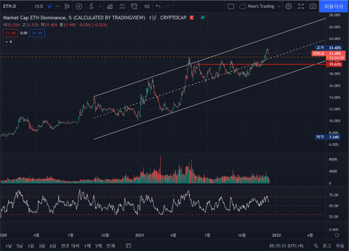Click the red flag next to CRYPTOCAP
Viewport: 349px width, 251px height.
192,18
